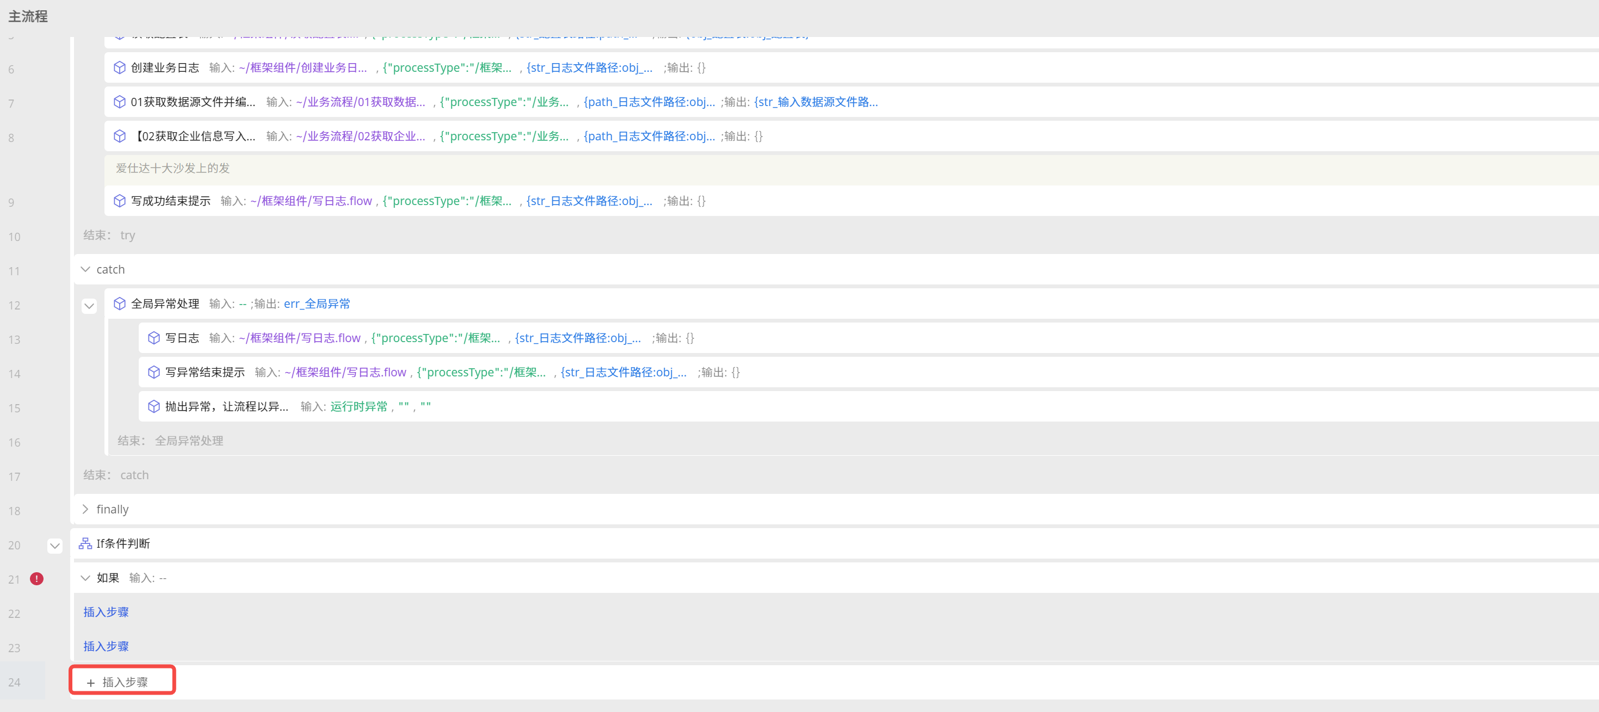Viewport: 1599px width, 712px height.
Task: Click 插入步骤 link on line 22
Action: [106, 612]
